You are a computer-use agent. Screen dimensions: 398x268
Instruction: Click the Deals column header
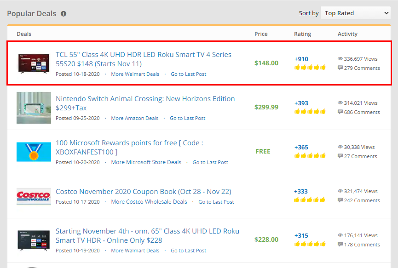(x=24, y=34)
